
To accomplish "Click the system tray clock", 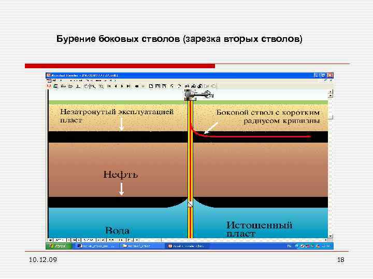I will 326,246.
